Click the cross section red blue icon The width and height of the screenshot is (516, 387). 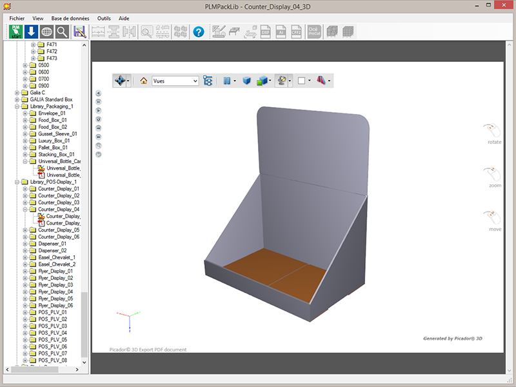tap(321, 81)
